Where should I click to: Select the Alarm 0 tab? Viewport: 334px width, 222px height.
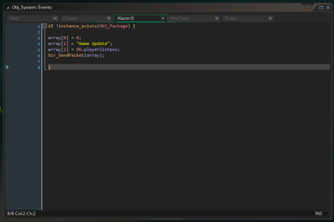point(140,18)
